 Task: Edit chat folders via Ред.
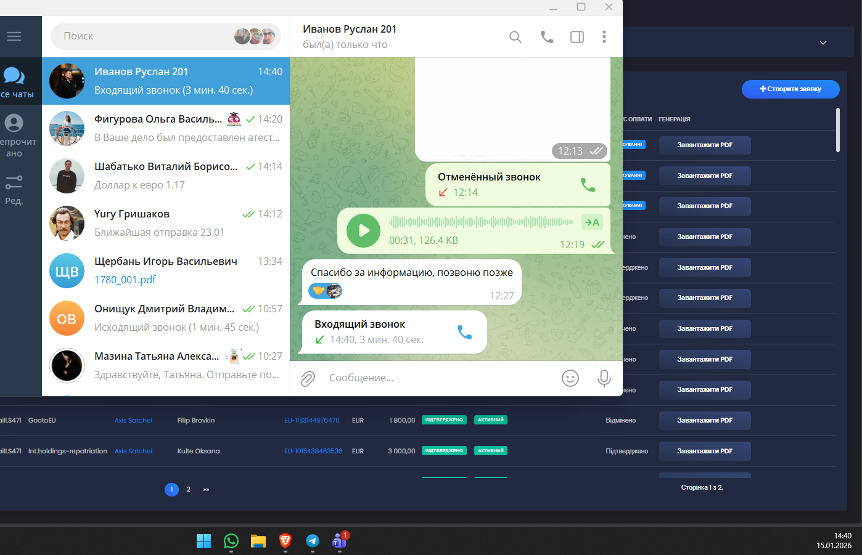[14, 189]
